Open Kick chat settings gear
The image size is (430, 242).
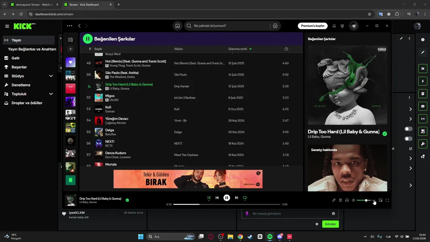click(x=317, y=224)
